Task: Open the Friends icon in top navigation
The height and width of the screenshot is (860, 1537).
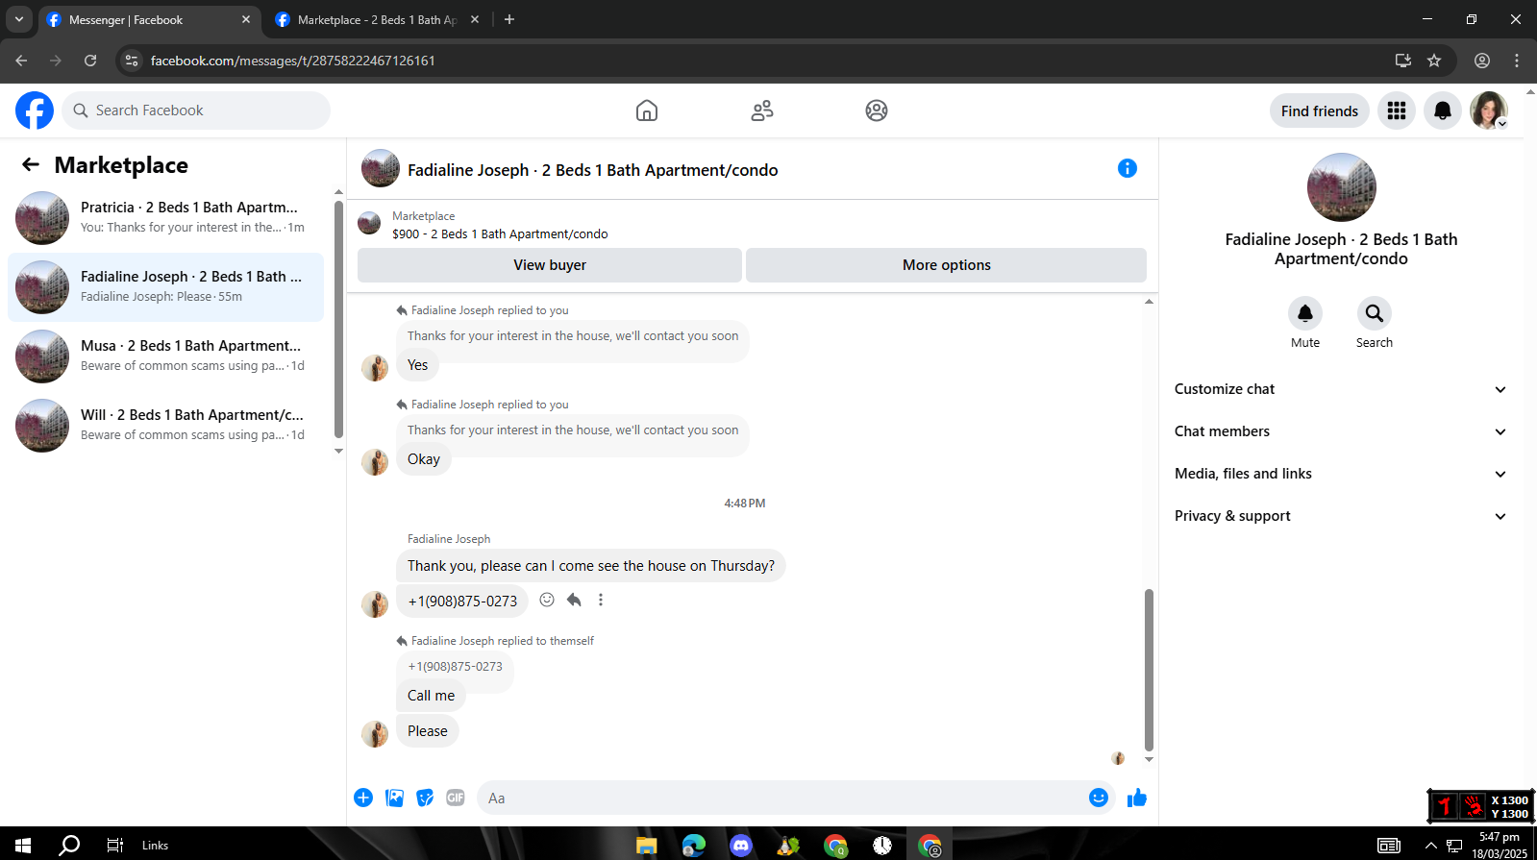Action: (x=762, y=111)
